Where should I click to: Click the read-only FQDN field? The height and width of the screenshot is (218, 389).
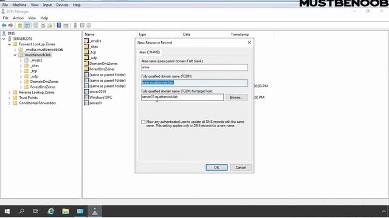click(x=194, y=82)
